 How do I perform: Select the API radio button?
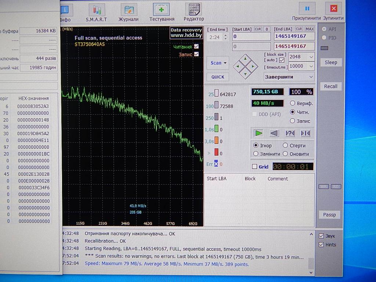(x=324, y=29)
